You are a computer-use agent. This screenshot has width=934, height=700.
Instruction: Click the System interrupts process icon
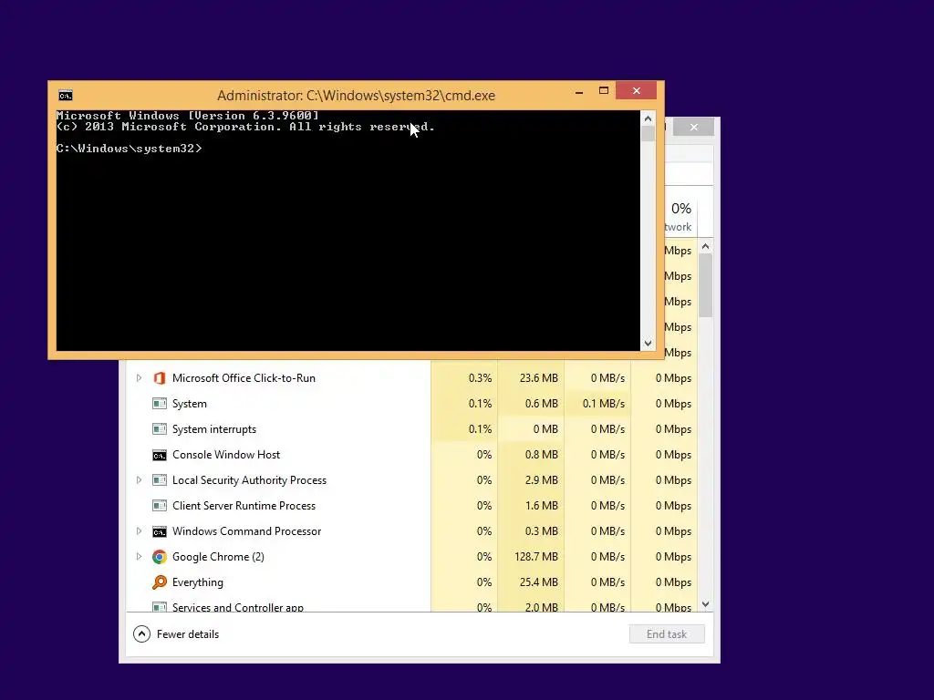click(159, 429)
